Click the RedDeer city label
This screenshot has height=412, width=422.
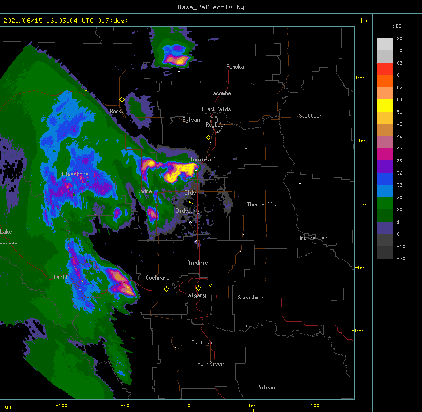(215, 125)
